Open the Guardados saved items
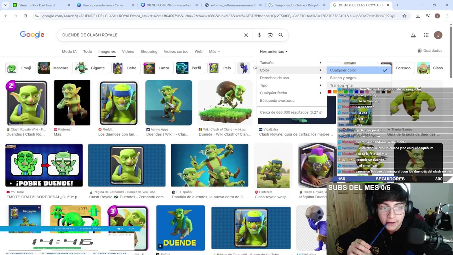 pos(430,51)
